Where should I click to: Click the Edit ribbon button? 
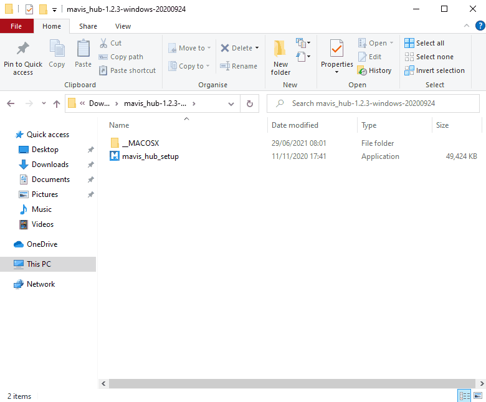tap(370, 57)
